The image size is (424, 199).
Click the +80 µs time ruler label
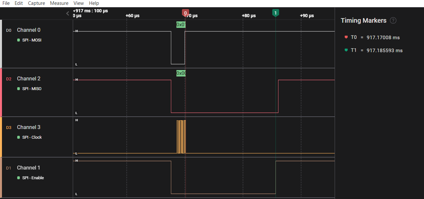coord(249,16)
